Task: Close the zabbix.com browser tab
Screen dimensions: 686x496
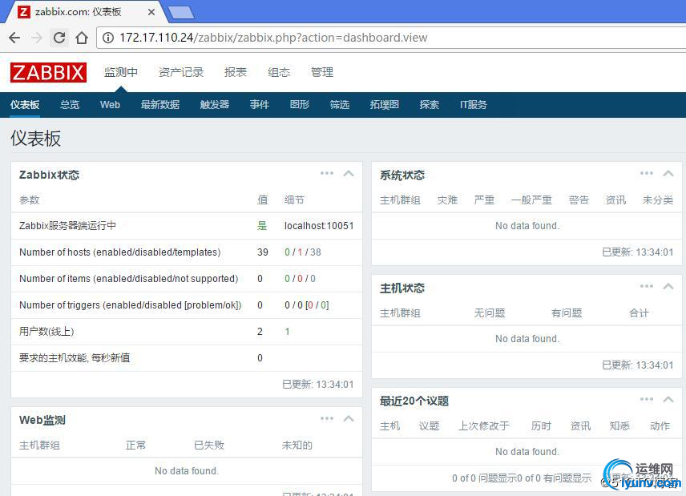Action: [151, 12]
